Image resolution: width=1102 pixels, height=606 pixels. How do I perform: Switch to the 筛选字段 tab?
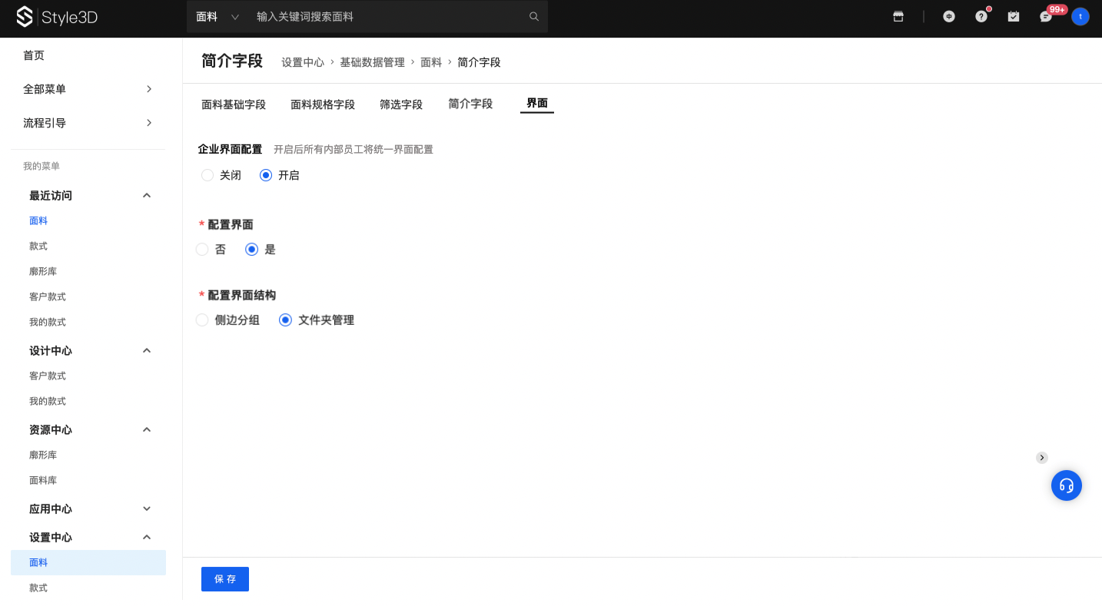(x=401, y=104)
